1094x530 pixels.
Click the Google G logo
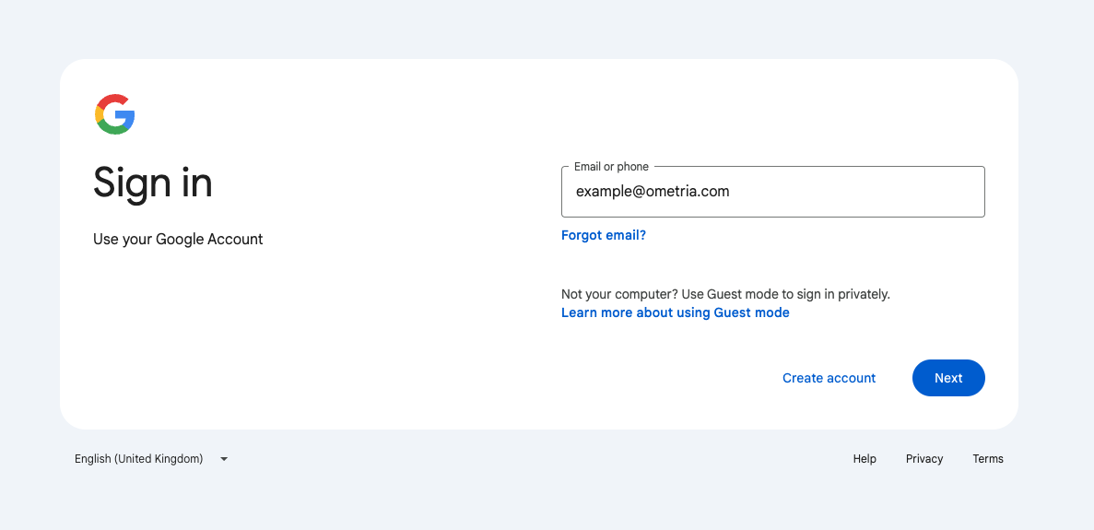coord(114,113)
